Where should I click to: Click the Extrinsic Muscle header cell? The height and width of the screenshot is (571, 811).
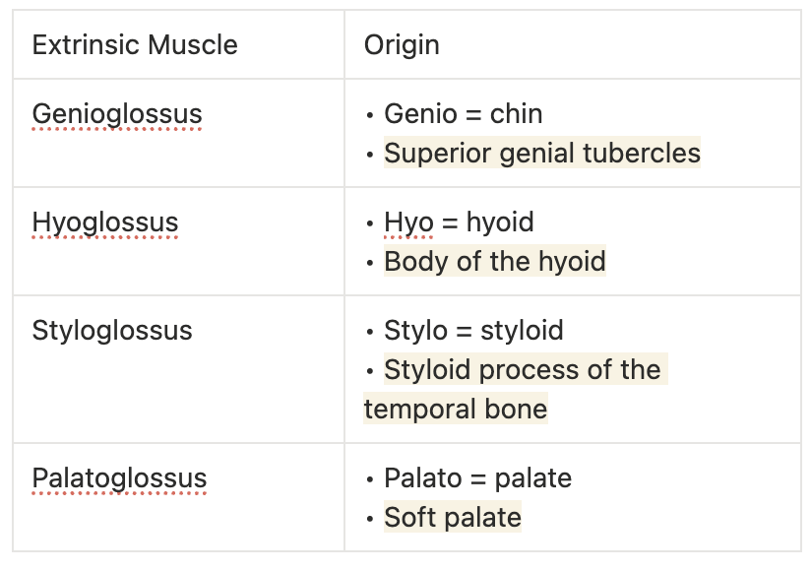click(135, 45)
